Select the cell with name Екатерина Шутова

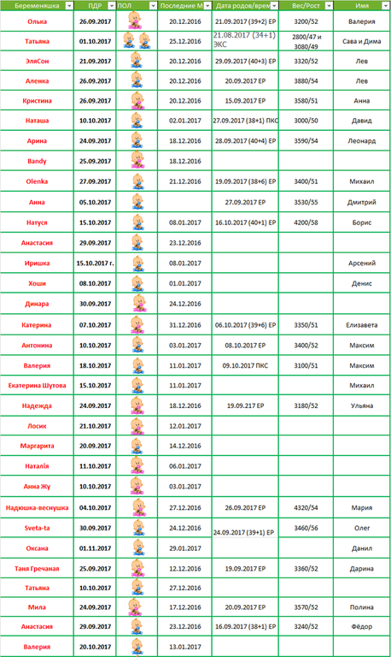37,386
